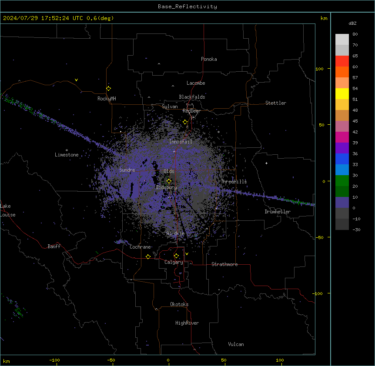Click the white asterisk marker above the Limestone label

tap(67, 150)
